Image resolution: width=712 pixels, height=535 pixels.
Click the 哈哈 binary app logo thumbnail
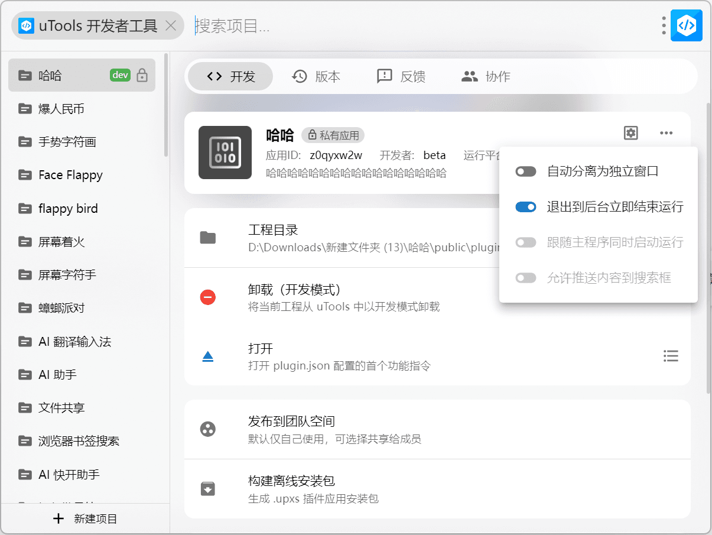click(226, 153)
